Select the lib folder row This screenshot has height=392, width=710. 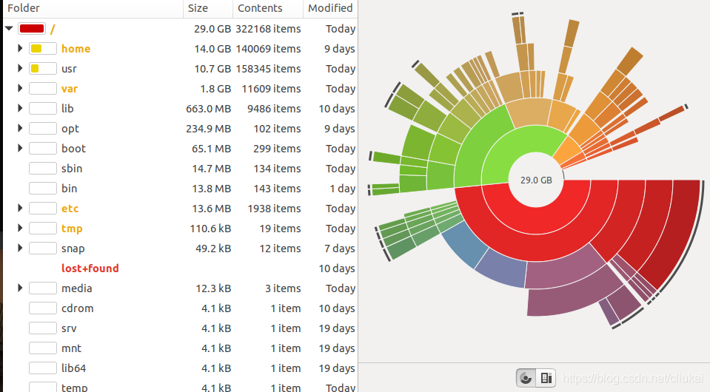(x=180, y=109)
